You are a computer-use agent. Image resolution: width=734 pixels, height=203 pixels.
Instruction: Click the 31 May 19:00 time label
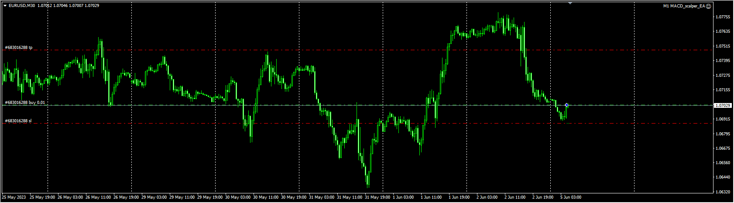coord(377,197)
